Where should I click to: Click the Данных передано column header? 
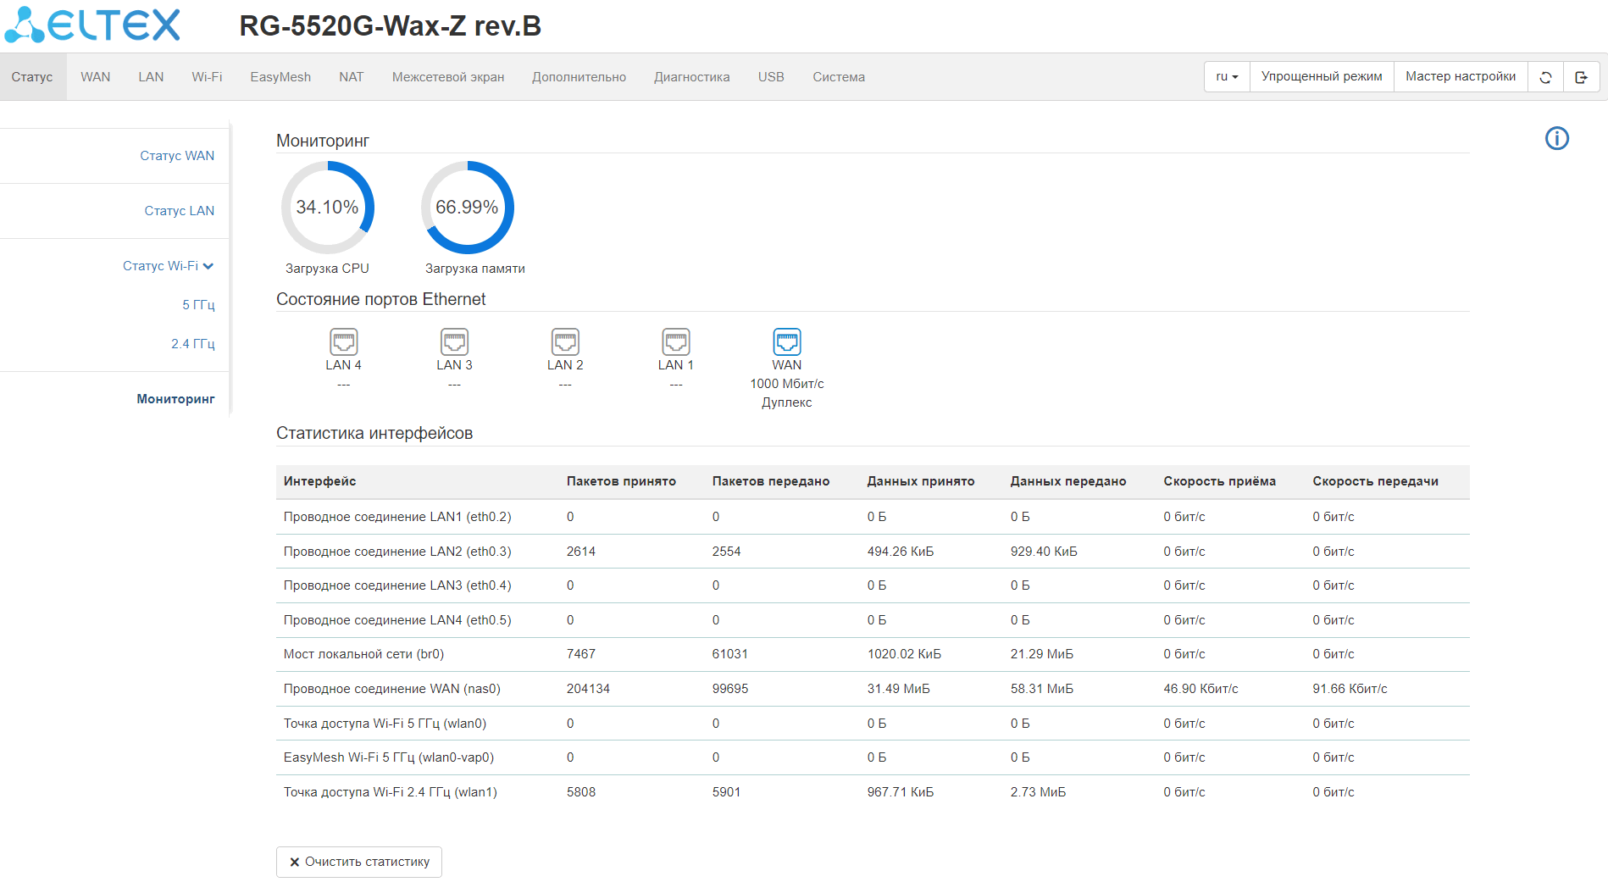coord(1068,481)
